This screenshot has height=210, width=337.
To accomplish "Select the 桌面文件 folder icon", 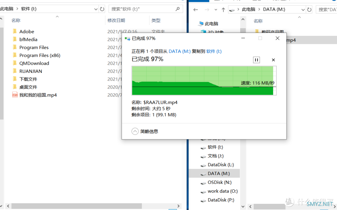I will tap(15, 87).
